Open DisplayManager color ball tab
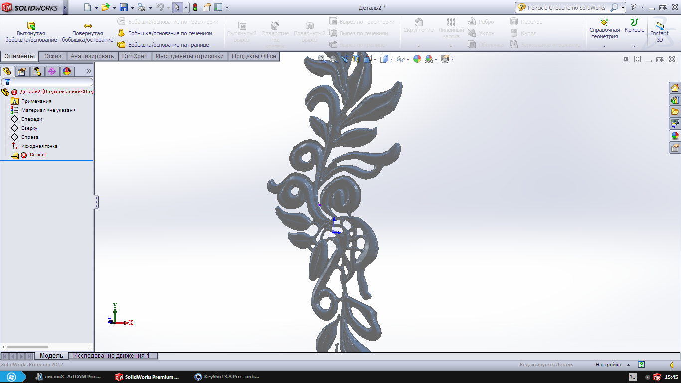This screenshot has width=681, height=383. 67,71
